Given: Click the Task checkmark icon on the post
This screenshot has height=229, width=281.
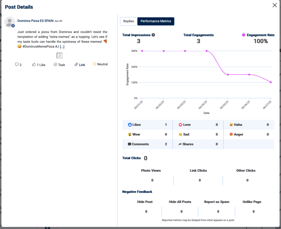Looking at the screenshot, I should [55, 64].
